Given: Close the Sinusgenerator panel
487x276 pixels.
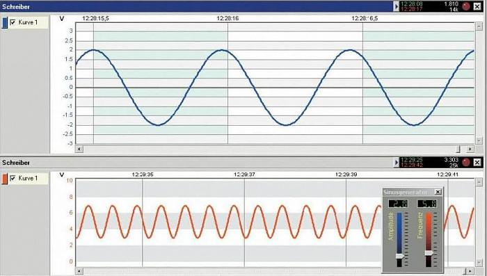Looking at the screenshot, I should 438,192.
